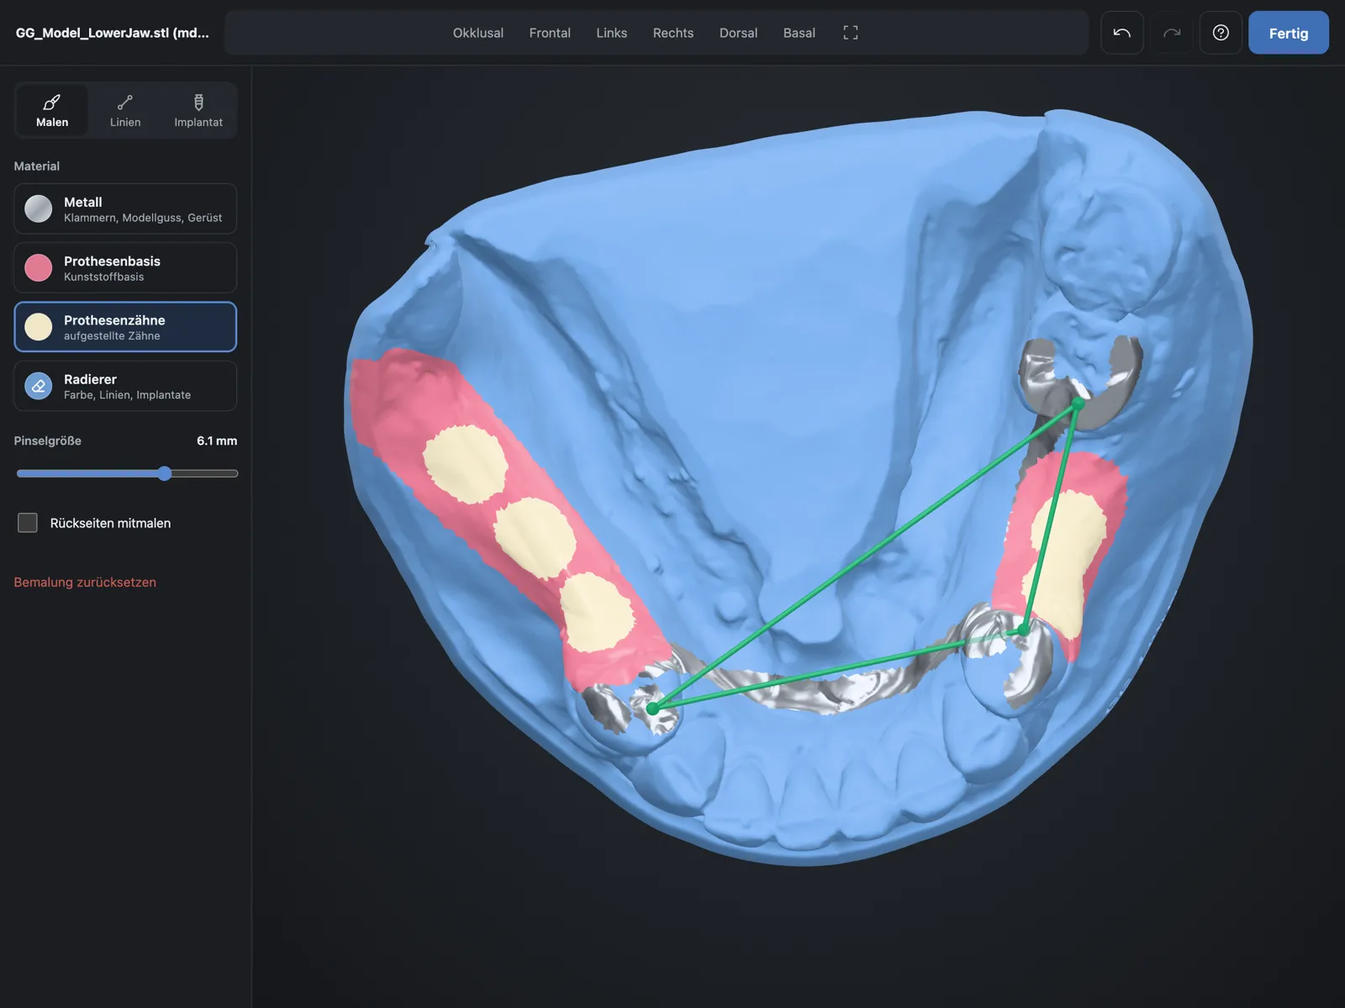The image size is (1345, 1008).
Task: Click the 6.1 mm brush size value
Action: (x=217, y=441)
